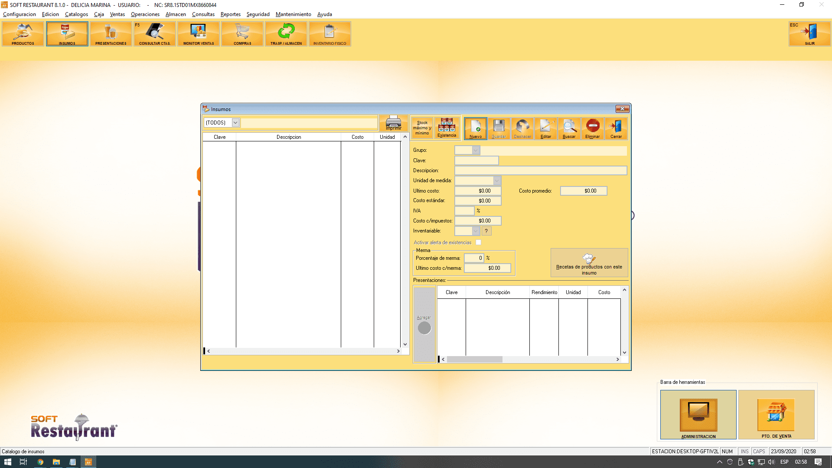Click the Presentaciones toolbar icon
832x468 pixels.
click(111, 34)
